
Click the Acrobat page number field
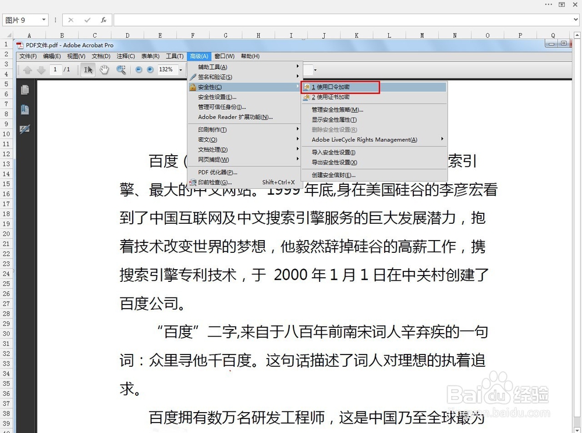click(x=55, y=70)
